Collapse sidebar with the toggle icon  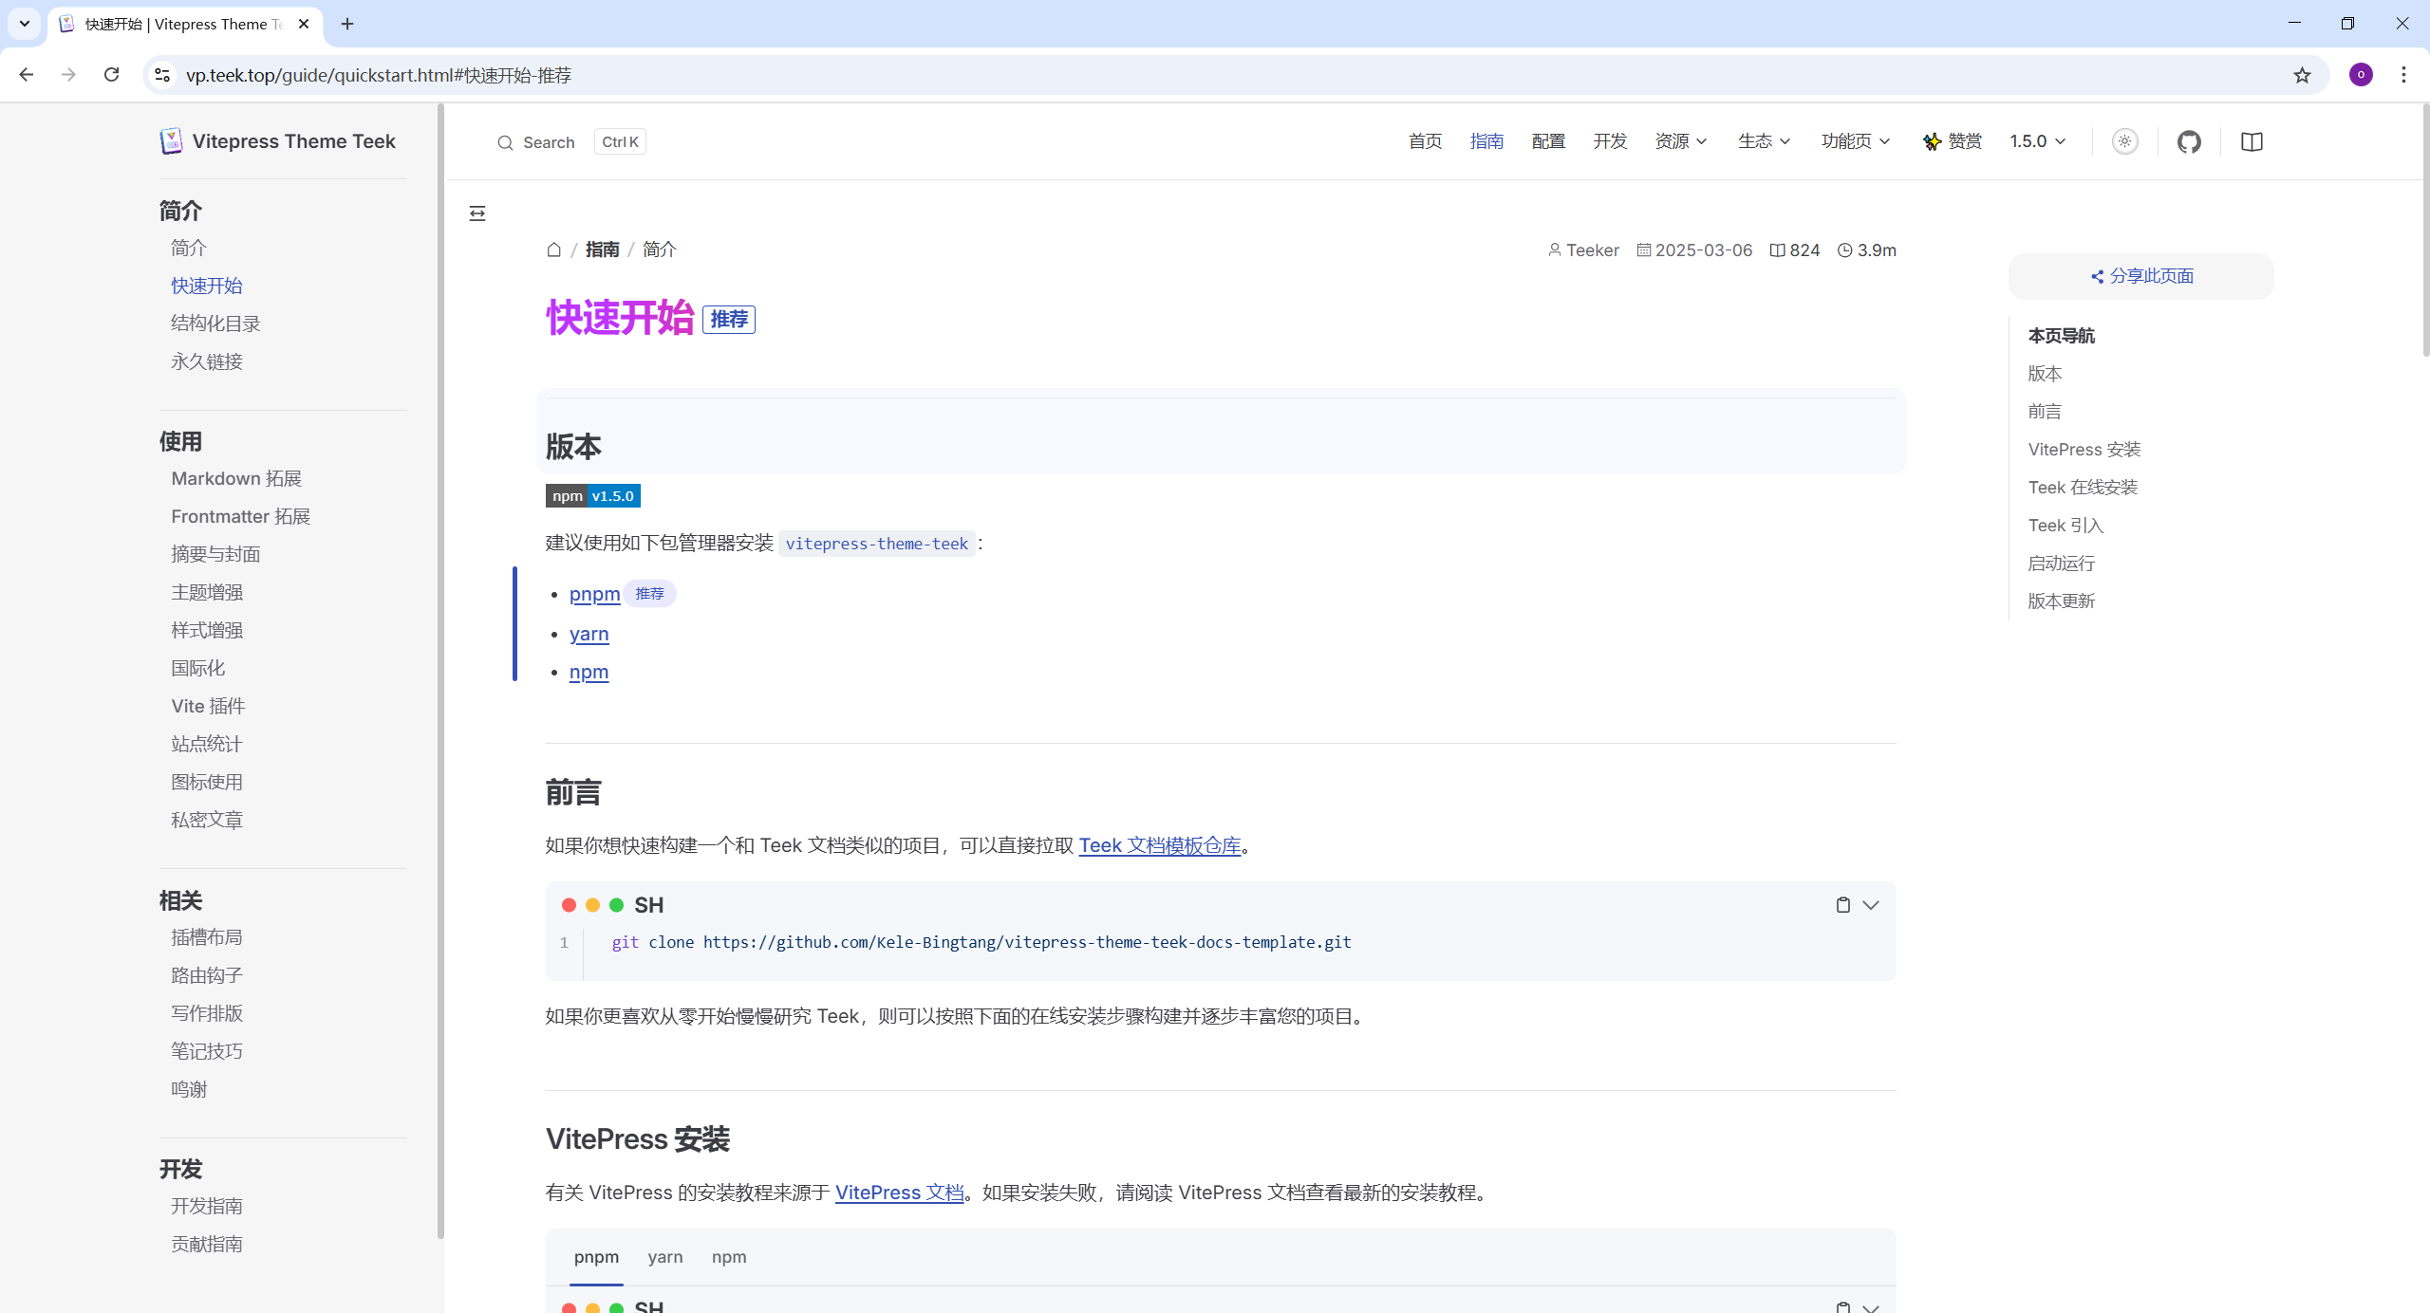477,213
